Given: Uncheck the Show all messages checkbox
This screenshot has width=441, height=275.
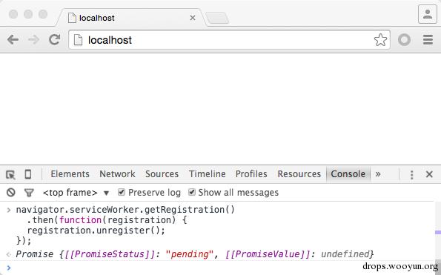Looking at the screenshot, I should click(192, 192).
